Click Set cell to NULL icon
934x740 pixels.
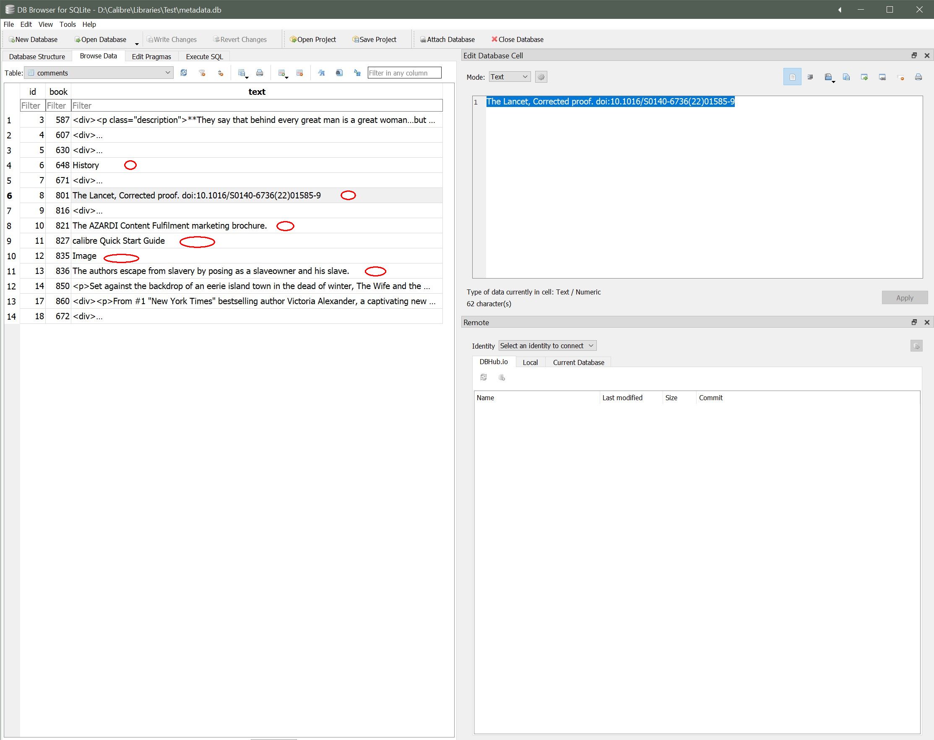point(900,77)
